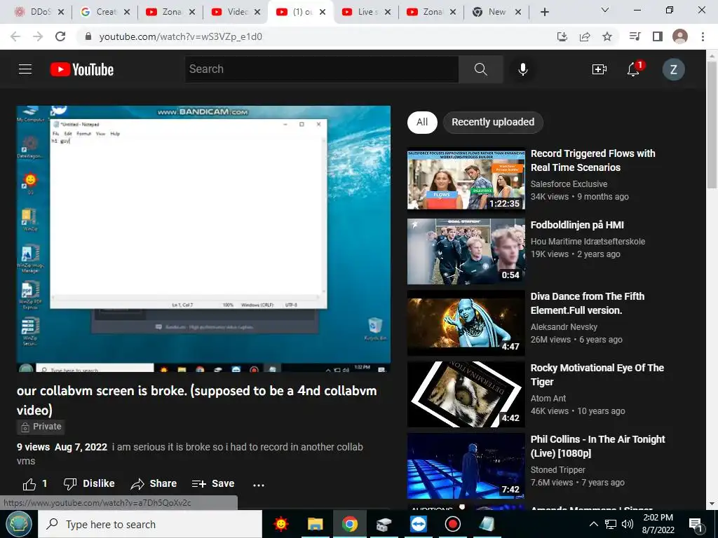718x538 pixels.
Task: Click the search magnifier button
Action: click(x=481, y=69)
